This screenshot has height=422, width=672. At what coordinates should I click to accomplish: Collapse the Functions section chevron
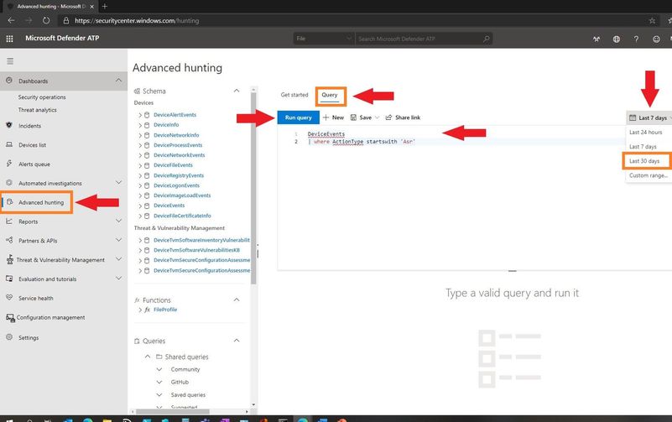click(x=236, y=300)
